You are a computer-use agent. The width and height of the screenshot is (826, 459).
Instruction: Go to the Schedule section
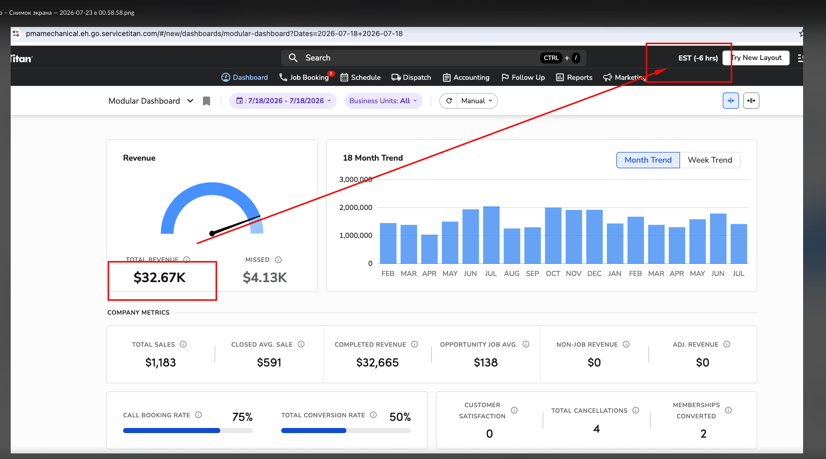[361, 77]
